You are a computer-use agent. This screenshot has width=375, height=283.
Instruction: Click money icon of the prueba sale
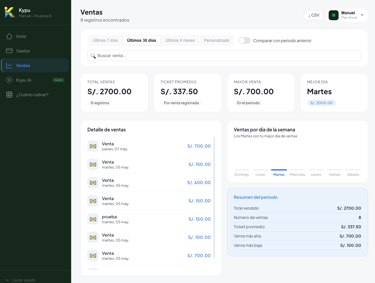[x=93, y=219]
